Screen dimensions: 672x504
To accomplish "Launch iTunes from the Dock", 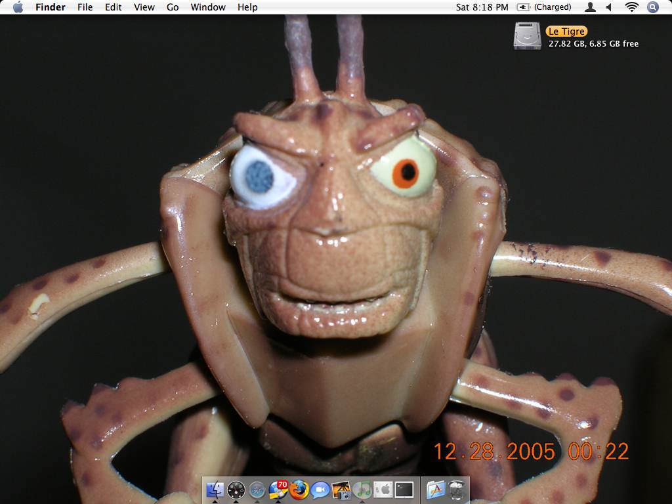I will (362, 490).
